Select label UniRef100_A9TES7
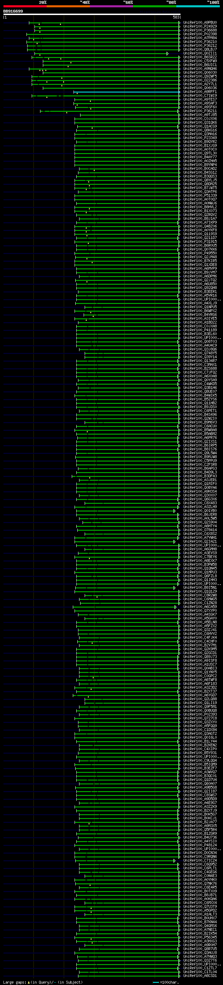This screenshot has height=985, width=223. coord(200,100)
